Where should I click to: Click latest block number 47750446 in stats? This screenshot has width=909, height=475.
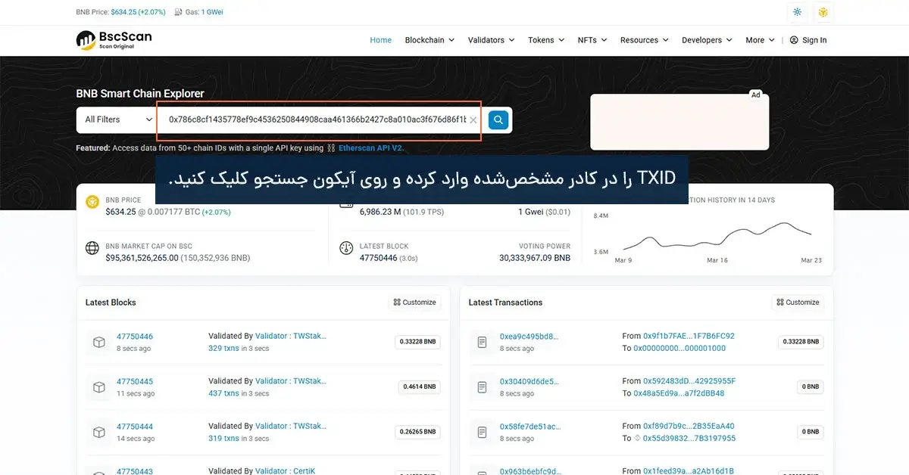pos(379,258)
